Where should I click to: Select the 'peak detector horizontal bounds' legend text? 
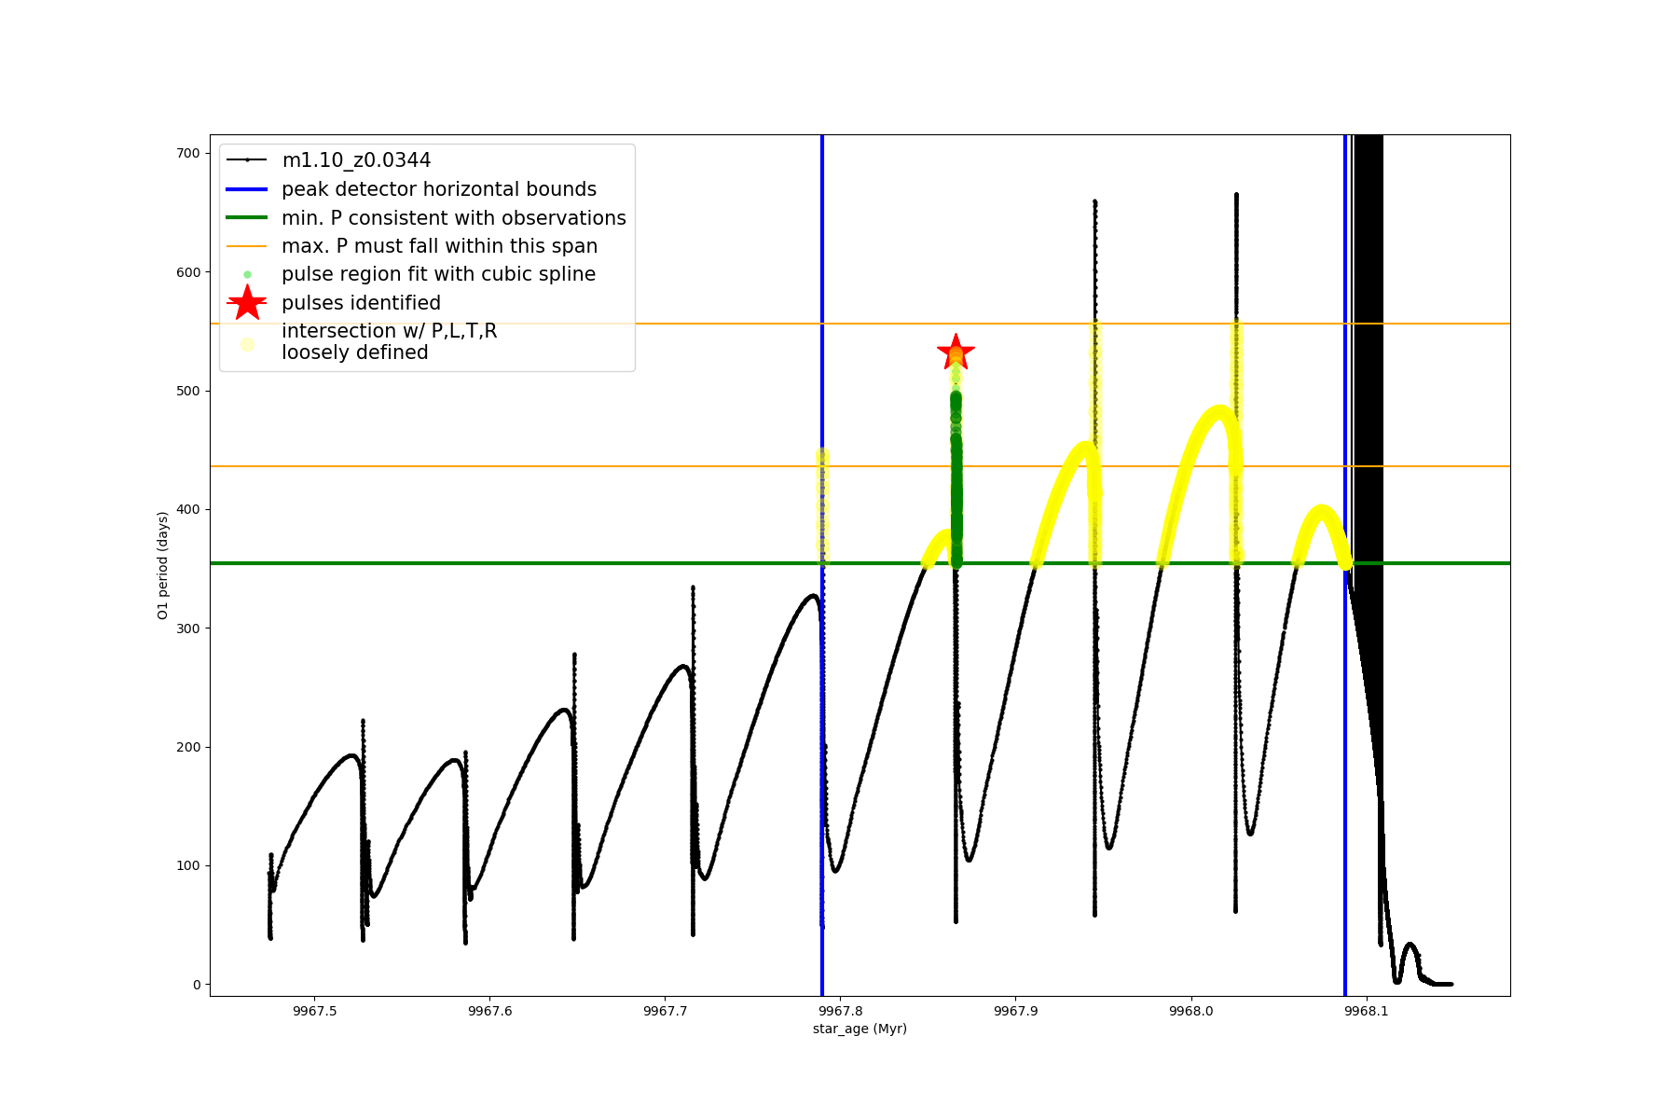pos(438,189)
